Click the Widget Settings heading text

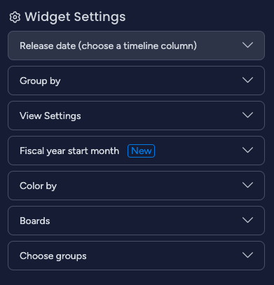click(75, 17)
